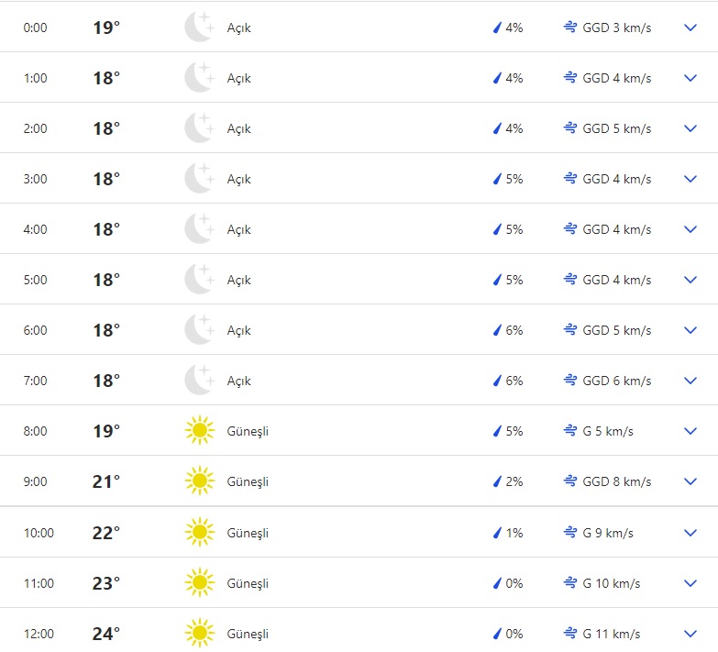Click the 6% precipitation at 7:00
718x652 pixels.
coord(514,381)
